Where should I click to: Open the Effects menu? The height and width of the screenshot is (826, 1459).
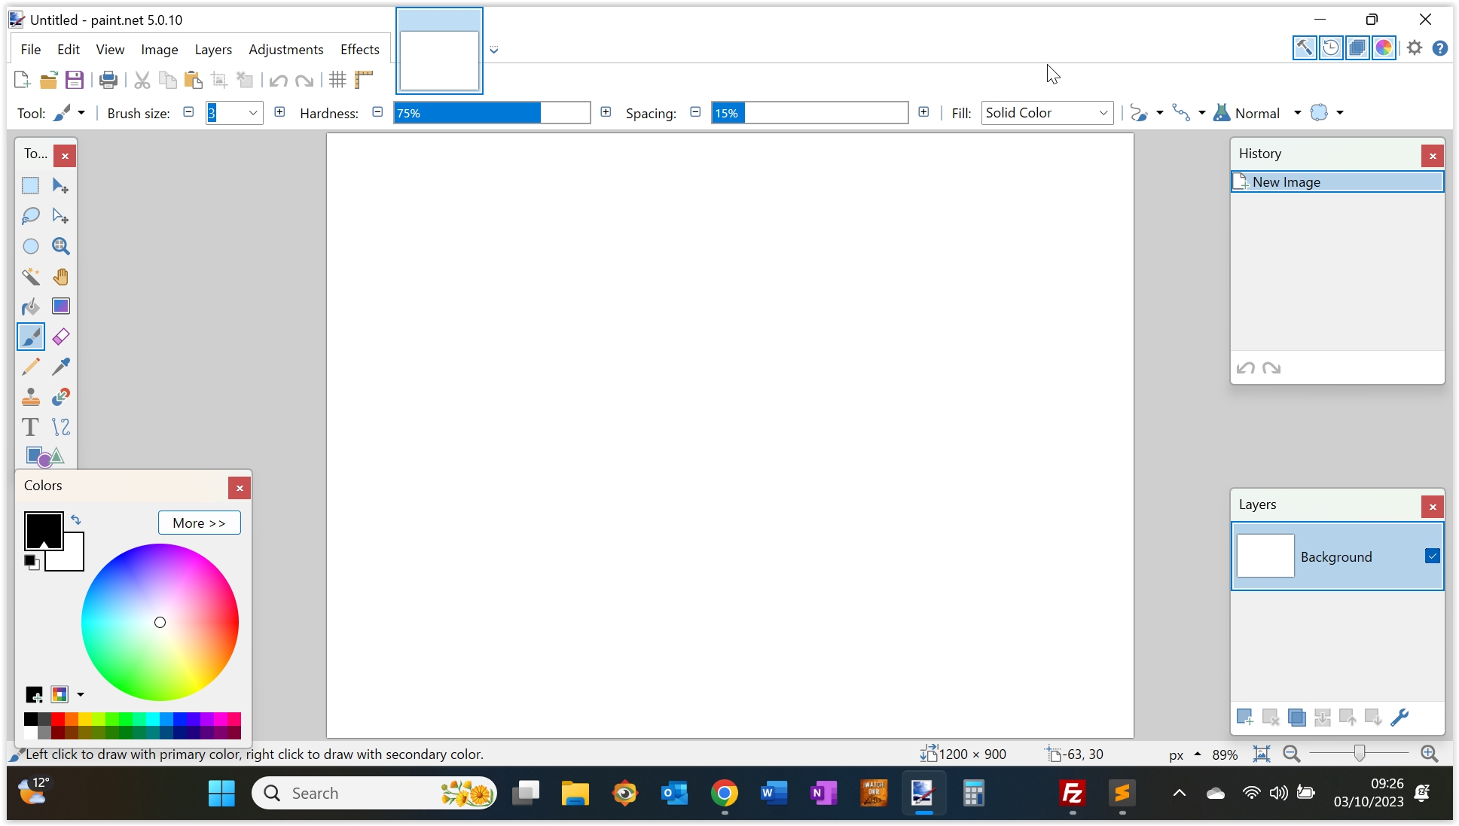(x=359, y=49)
